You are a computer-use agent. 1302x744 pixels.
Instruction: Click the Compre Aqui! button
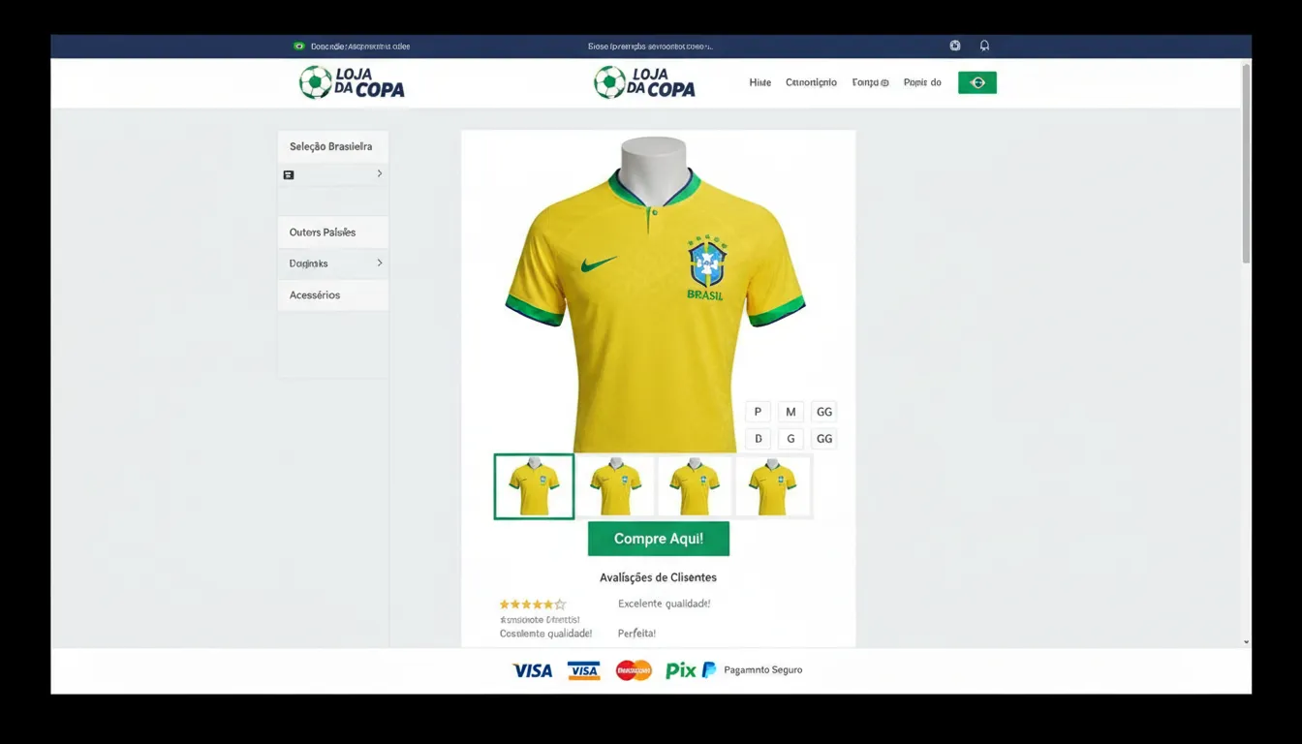pyautogui.click(x=658, y=539)
